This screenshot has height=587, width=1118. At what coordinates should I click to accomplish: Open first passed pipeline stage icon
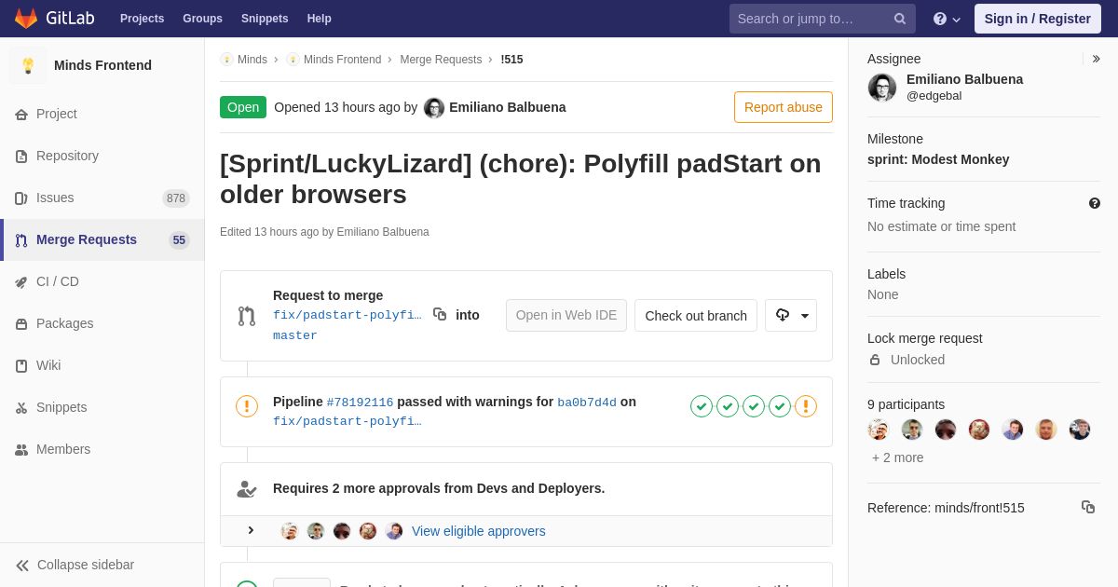(702, 406)
